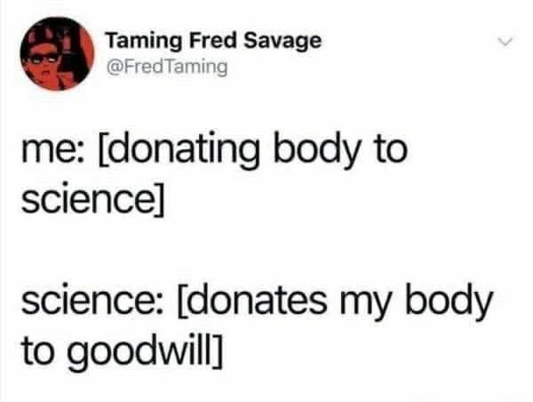Click the word "[donates" in the tweet
The width and height of the screenshot is (533, 402).
(x=253, y=301)
